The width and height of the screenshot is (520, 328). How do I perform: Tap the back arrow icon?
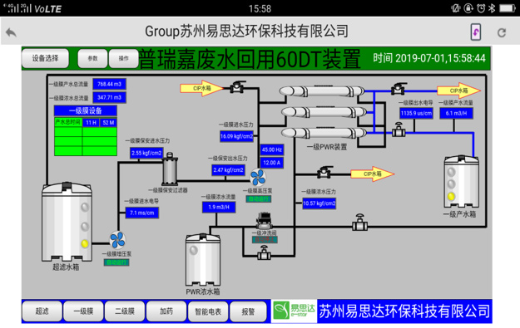tap(11, 32)
